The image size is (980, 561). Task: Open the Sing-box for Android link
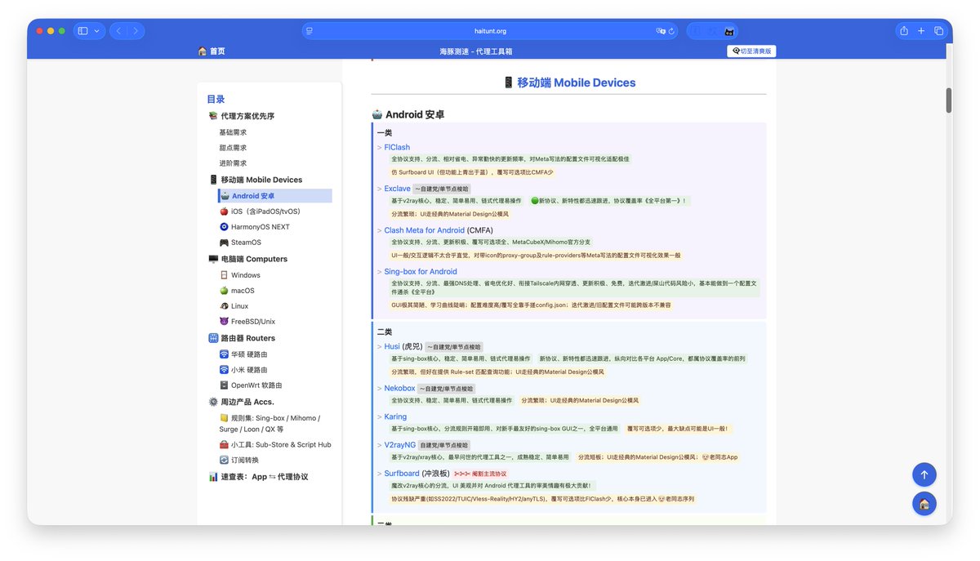[x=421, y=272]
